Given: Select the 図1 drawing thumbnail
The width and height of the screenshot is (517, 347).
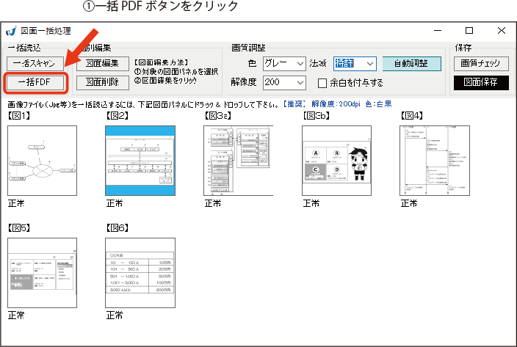Looking at the screenshot, I should coord(42,161).
